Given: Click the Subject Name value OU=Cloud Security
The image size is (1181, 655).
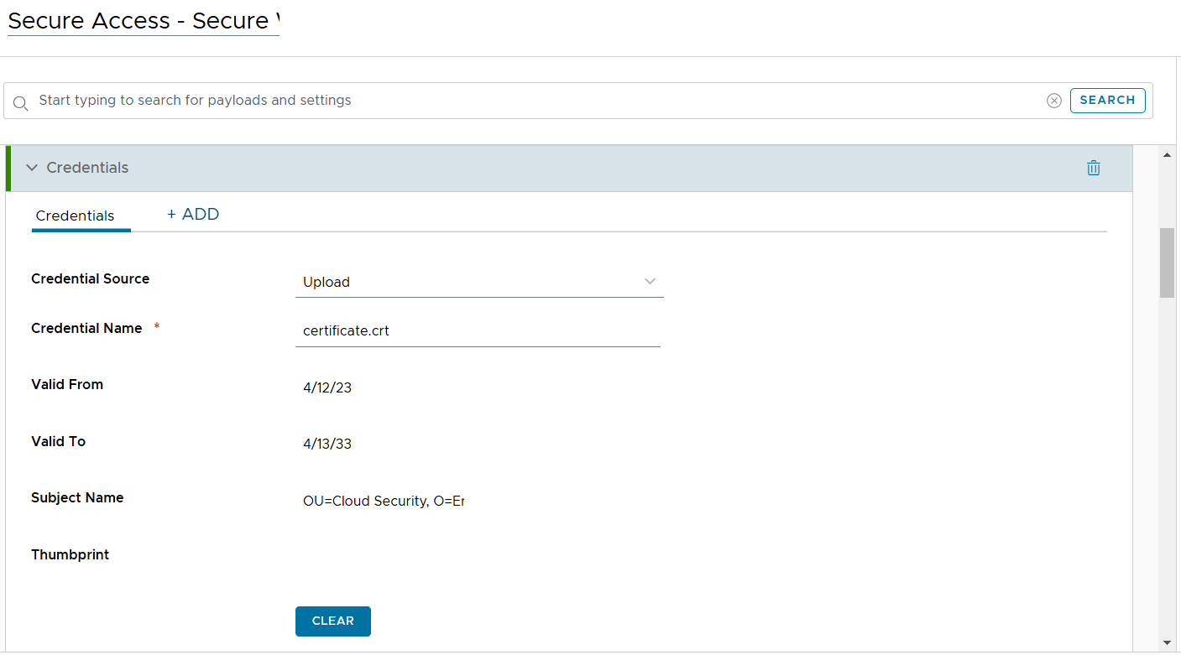Looking at the screenshot, I should point(384,501).
